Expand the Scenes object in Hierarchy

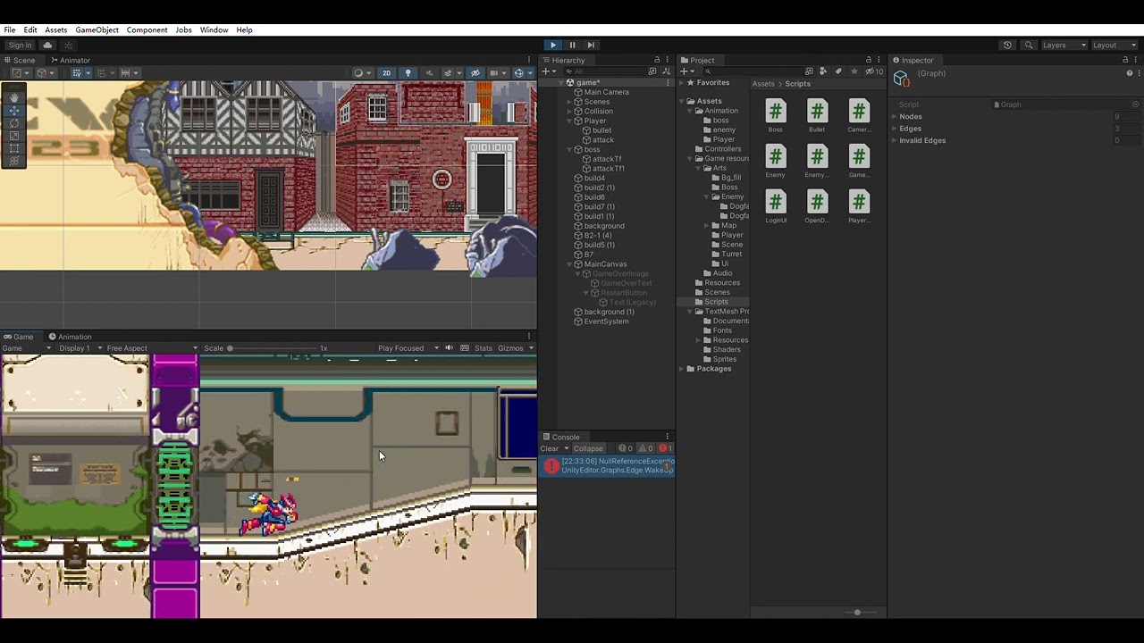tap(568, 102)
